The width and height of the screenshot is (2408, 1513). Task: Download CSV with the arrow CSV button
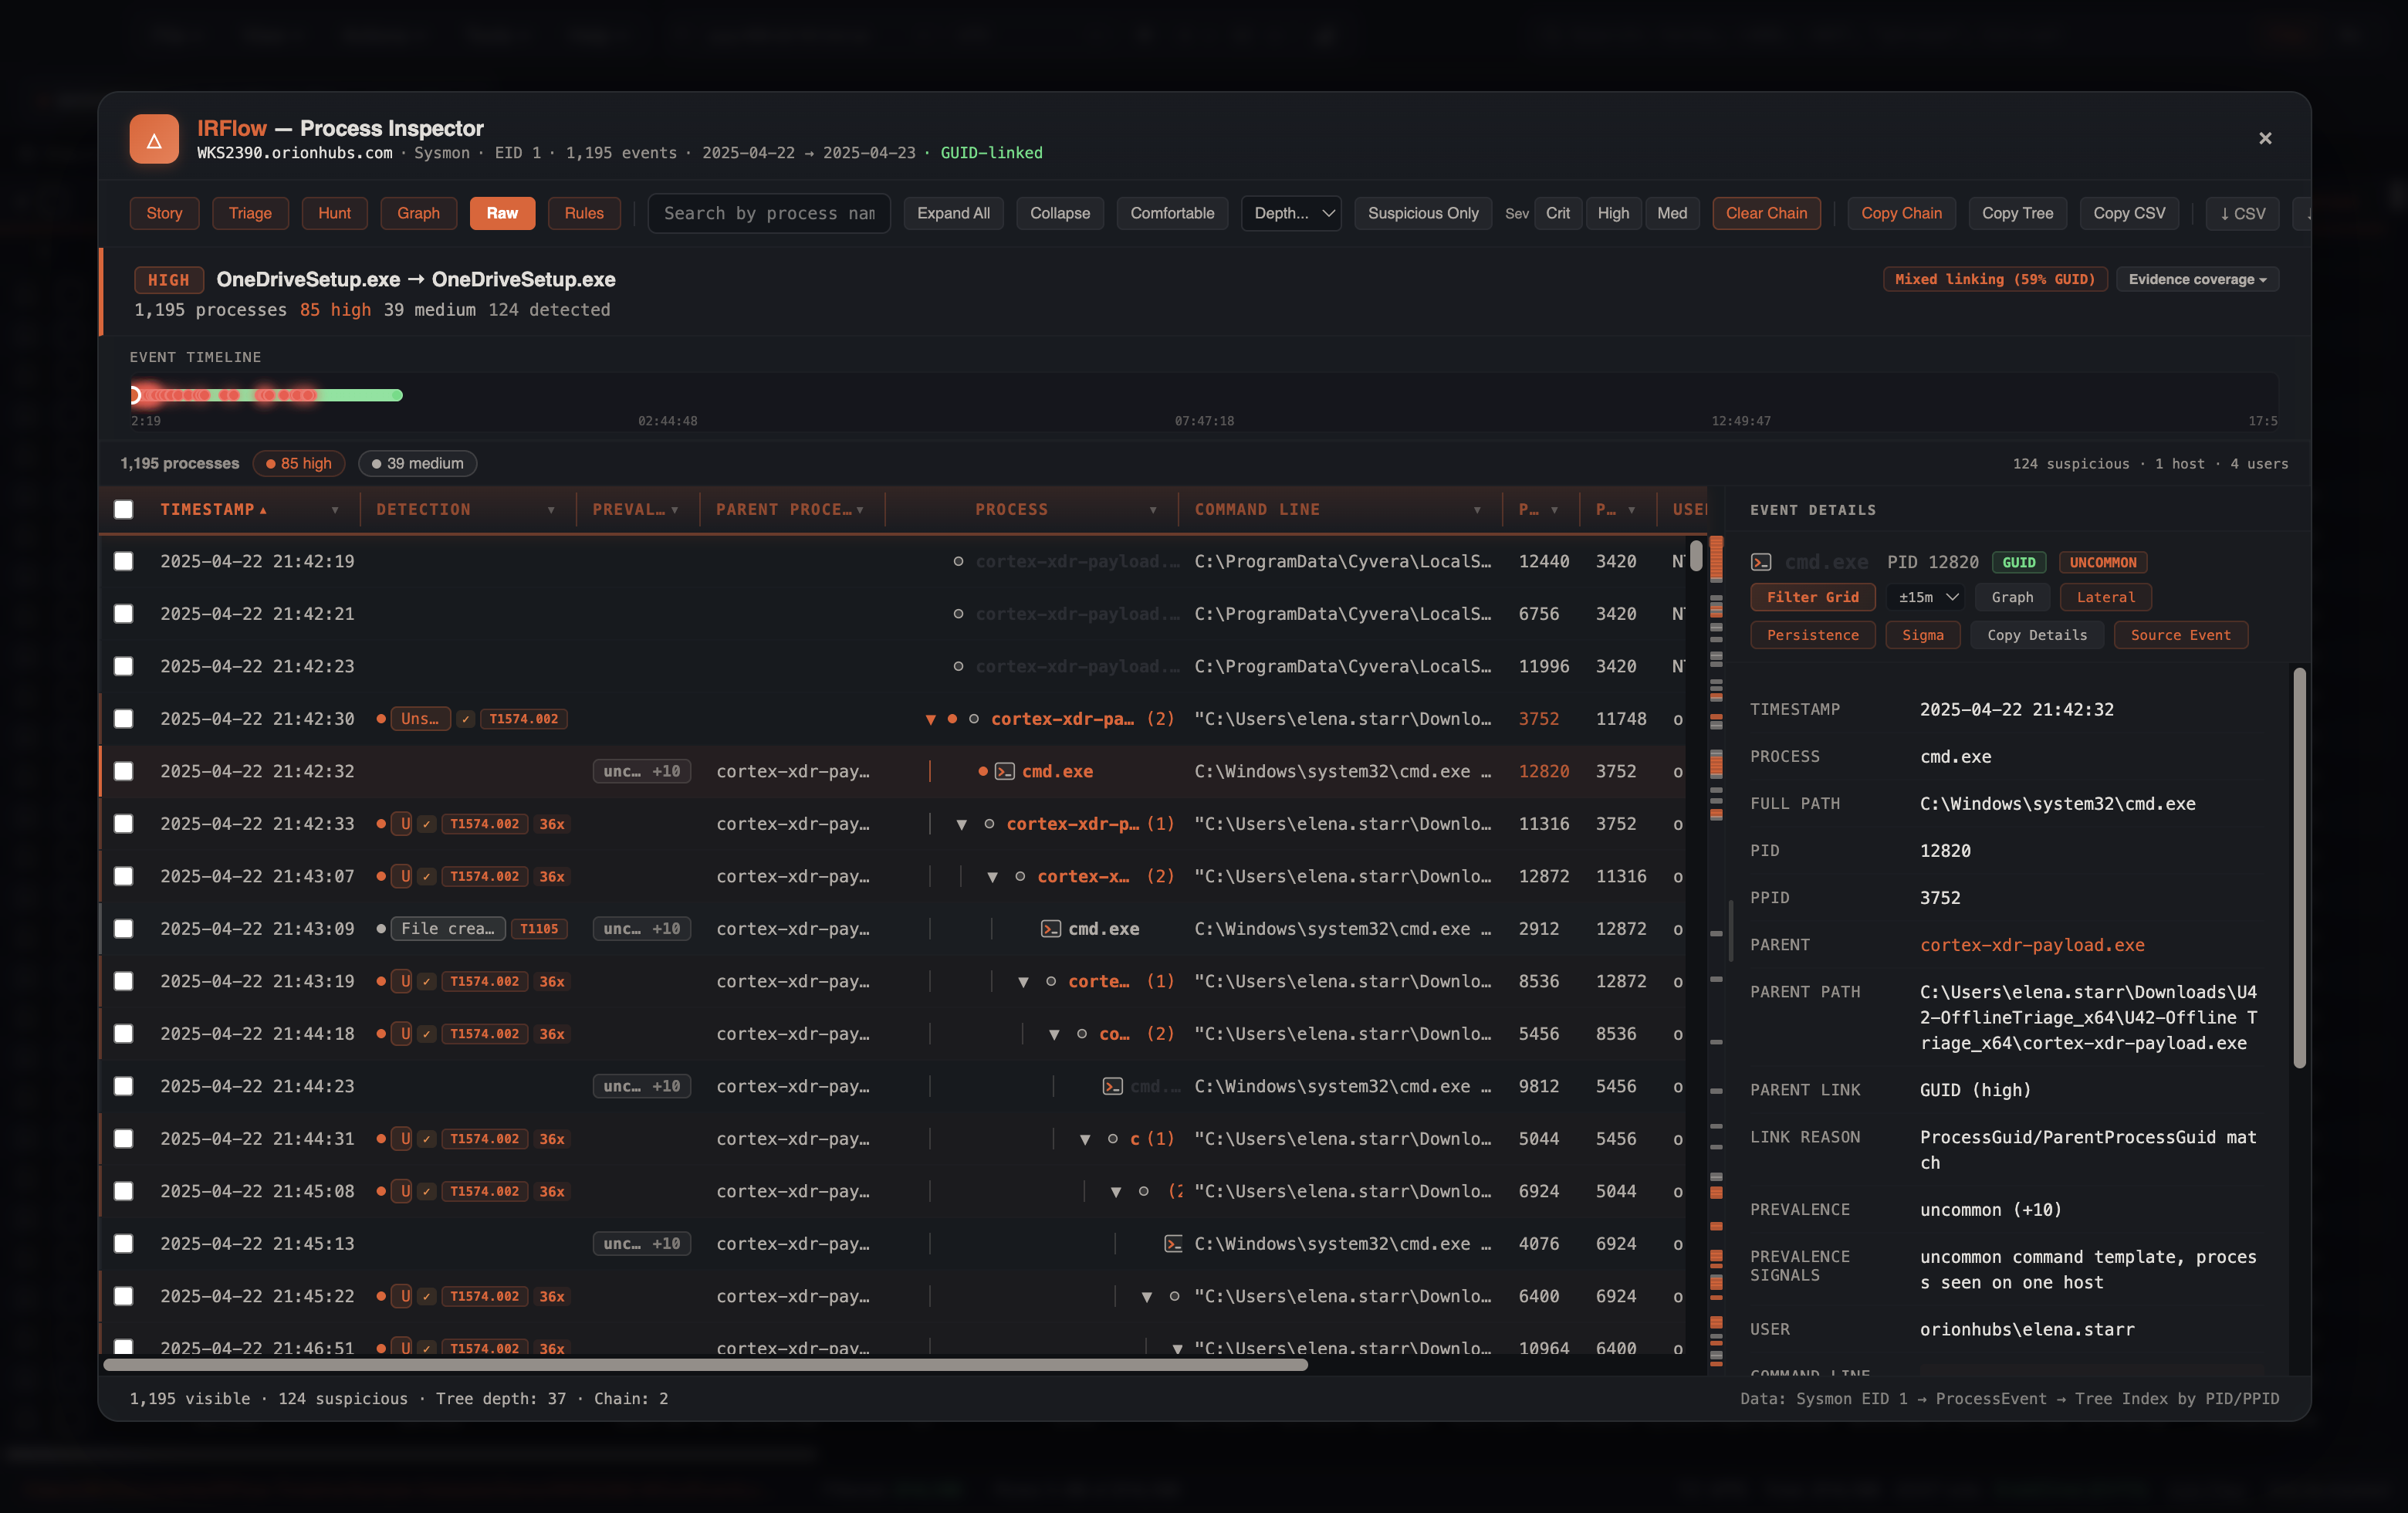click(x=2242, y=213)
